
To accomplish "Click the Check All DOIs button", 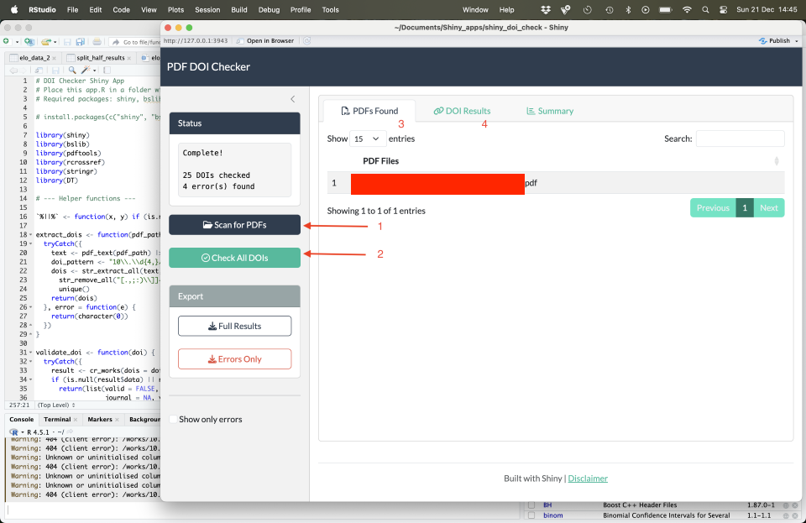I will pos(235,258).
